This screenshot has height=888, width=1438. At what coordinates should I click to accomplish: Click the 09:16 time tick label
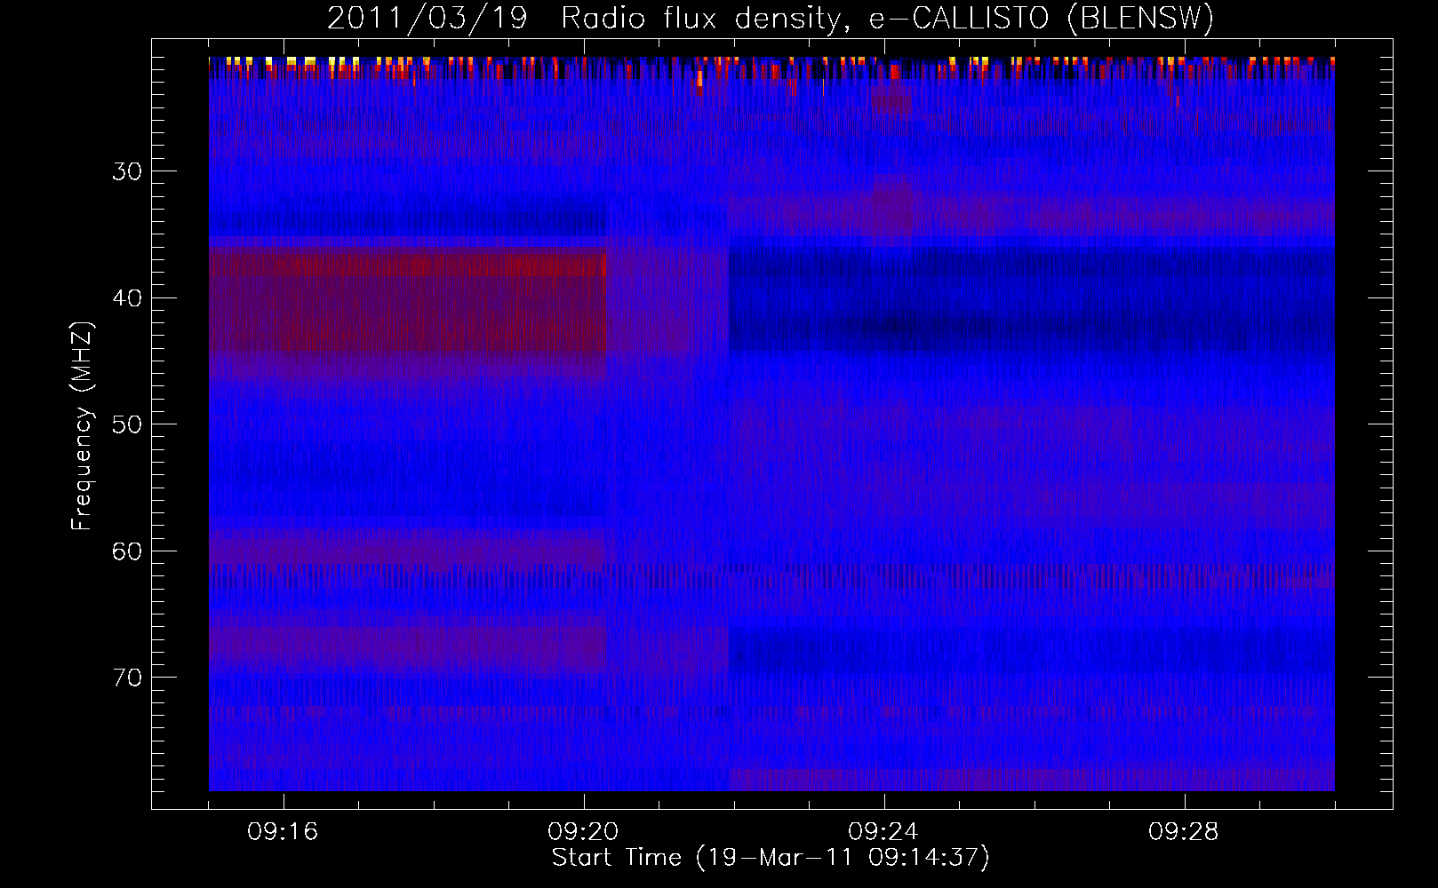coord(283,832)
